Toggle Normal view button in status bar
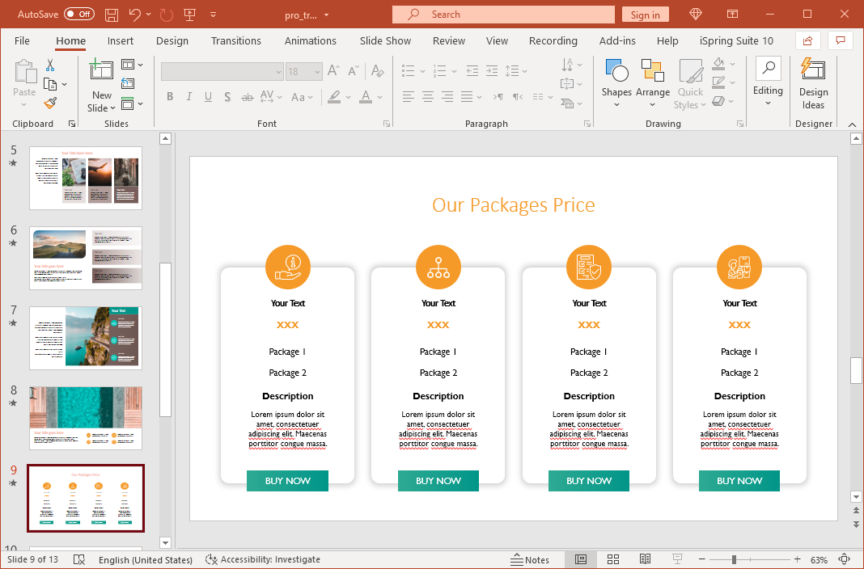 pyautogui.click(x=581, y=559)
